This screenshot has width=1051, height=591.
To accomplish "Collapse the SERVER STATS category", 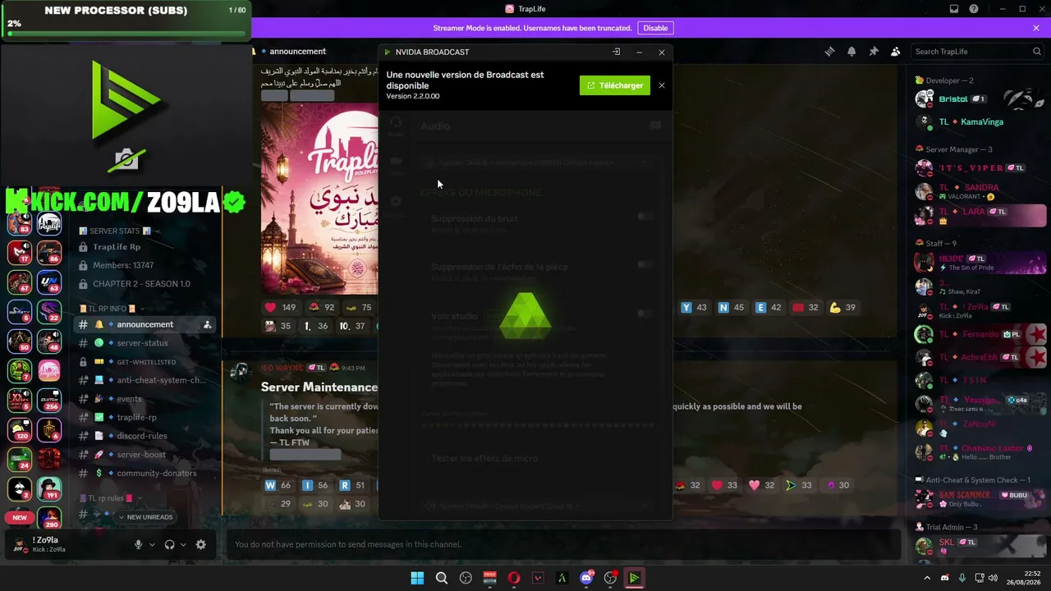I will (119, 231).
